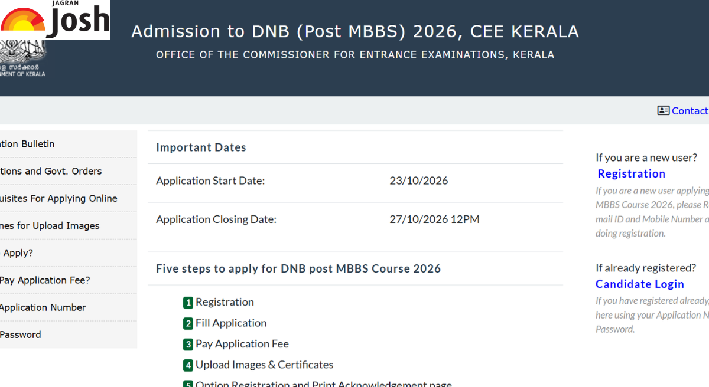The width and height of the screenshot is (709, 387).
Task: Open the How to Apply? sidebar item
Action: point(69,252)
